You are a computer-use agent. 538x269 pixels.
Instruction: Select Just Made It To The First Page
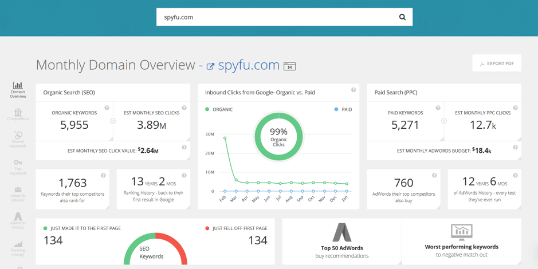click(82, 228)
